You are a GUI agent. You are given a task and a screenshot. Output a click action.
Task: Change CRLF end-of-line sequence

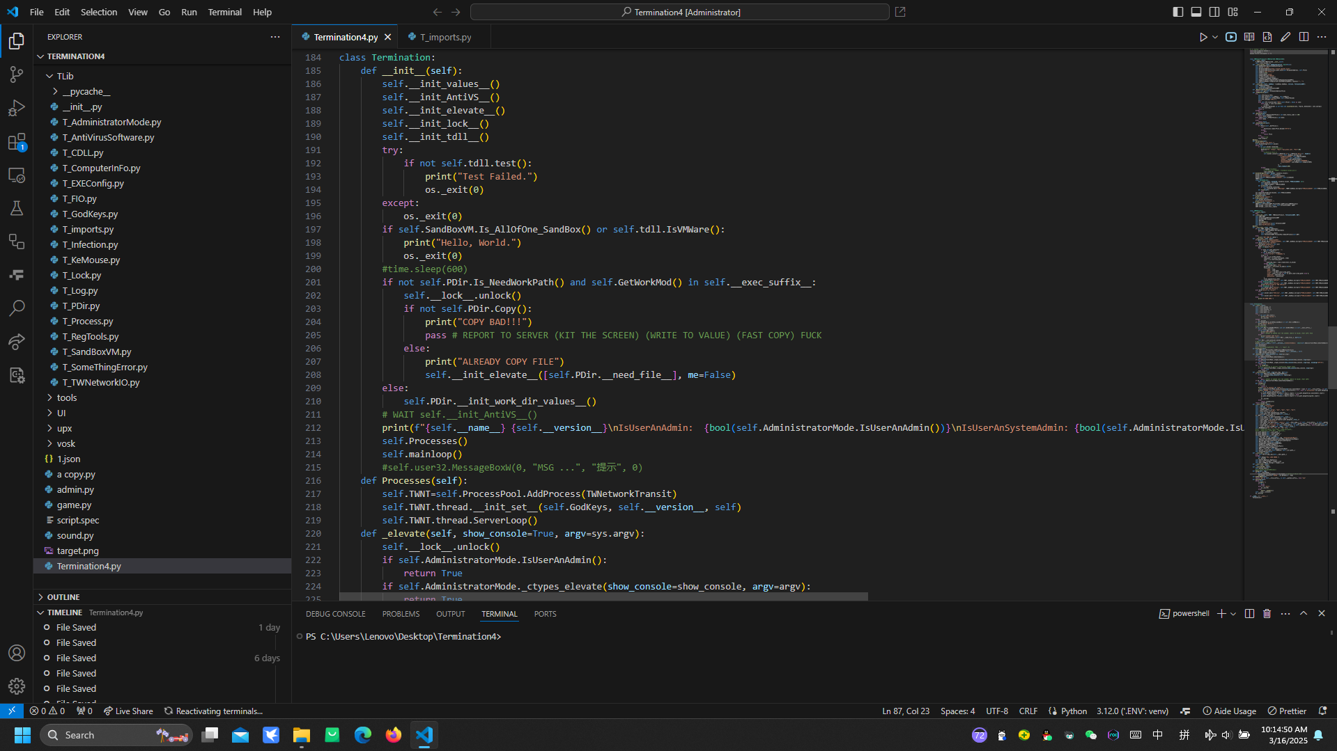click(1028, 711)
